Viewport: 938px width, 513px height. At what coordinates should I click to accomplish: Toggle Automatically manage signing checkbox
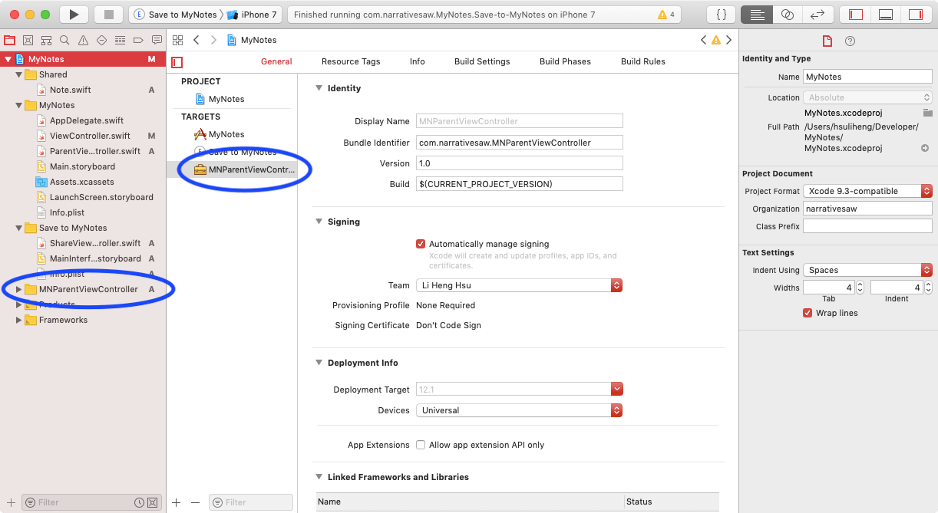tap(421, 244)
